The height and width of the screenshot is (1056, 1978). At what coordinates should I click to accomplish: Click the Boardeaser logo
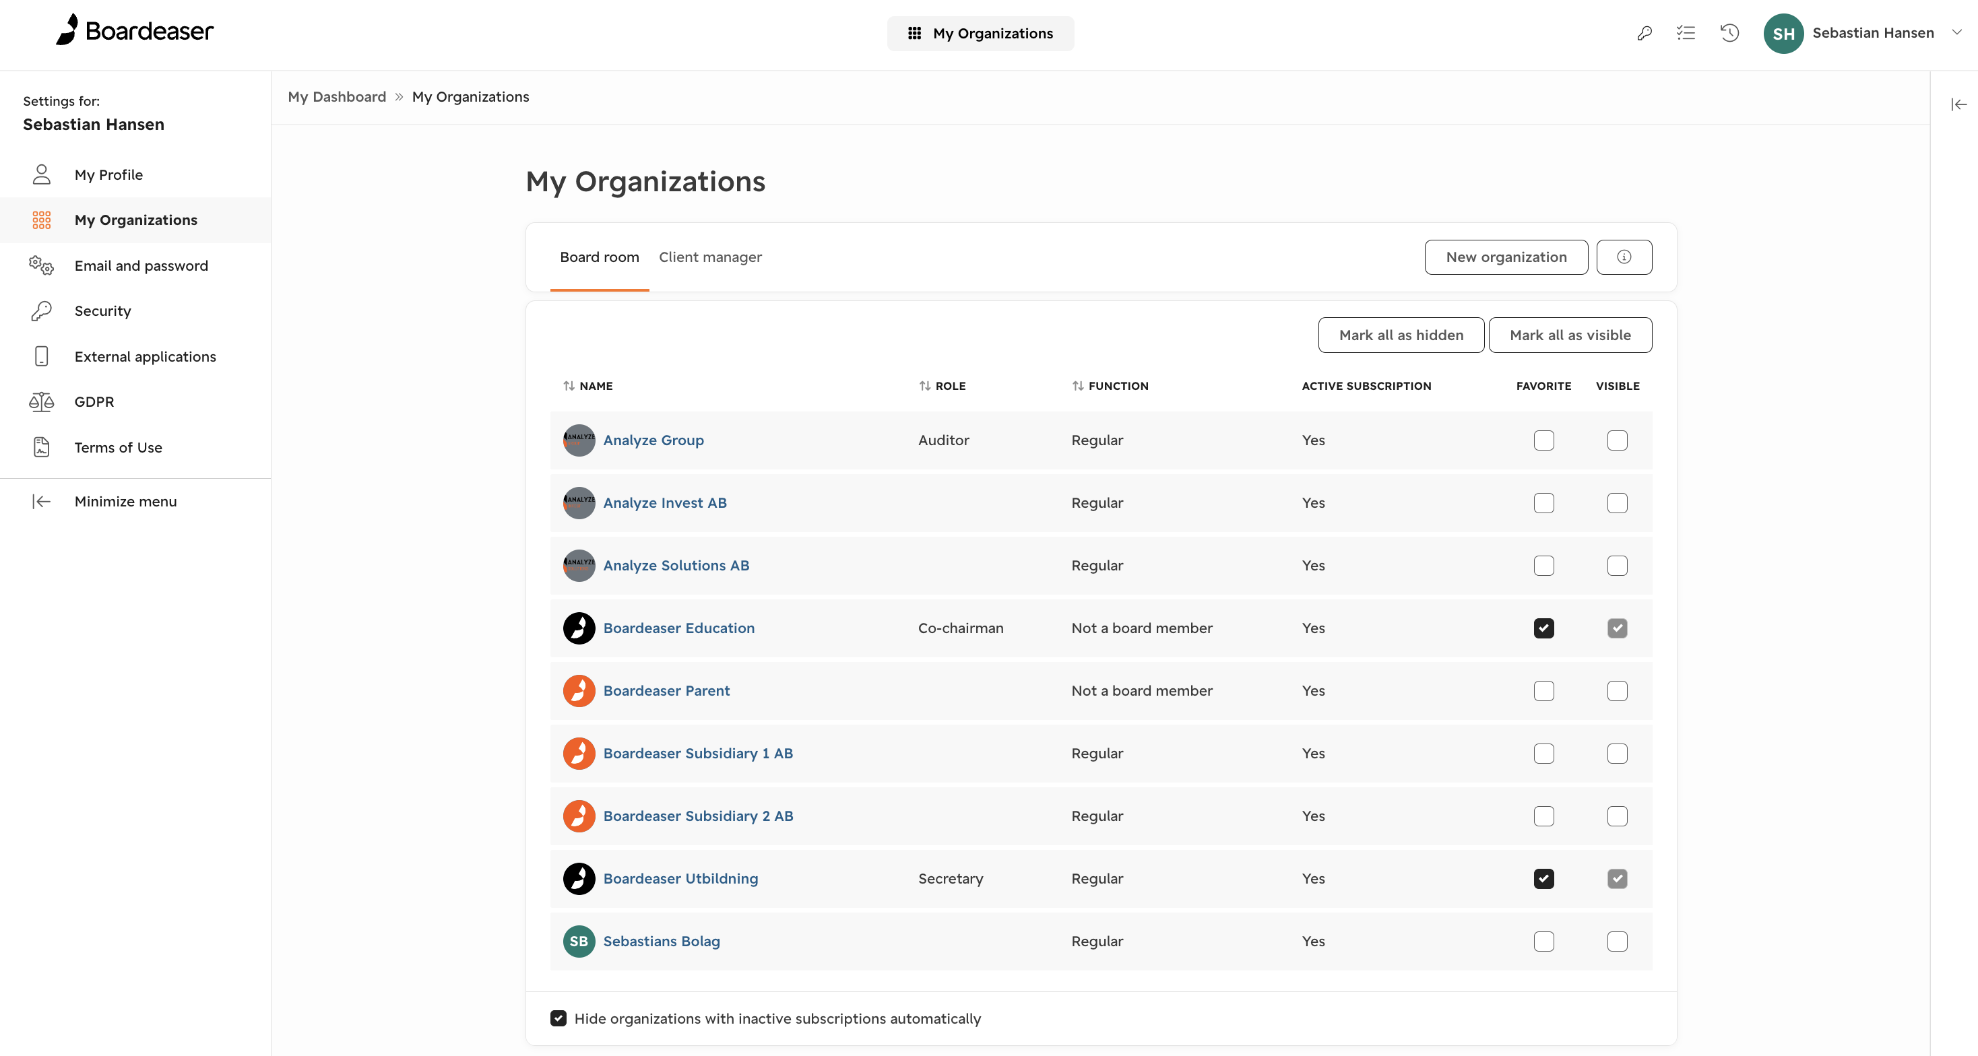click(x=134, y=31)
